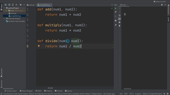Select Scratches and Consoles item
The image size is (170, 95).
16,21
